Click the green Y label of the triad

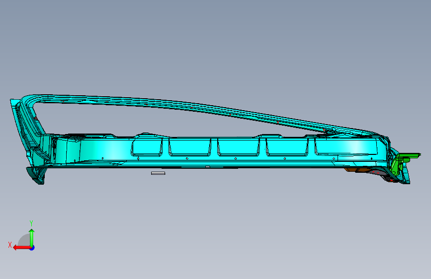tap(31, 223)
